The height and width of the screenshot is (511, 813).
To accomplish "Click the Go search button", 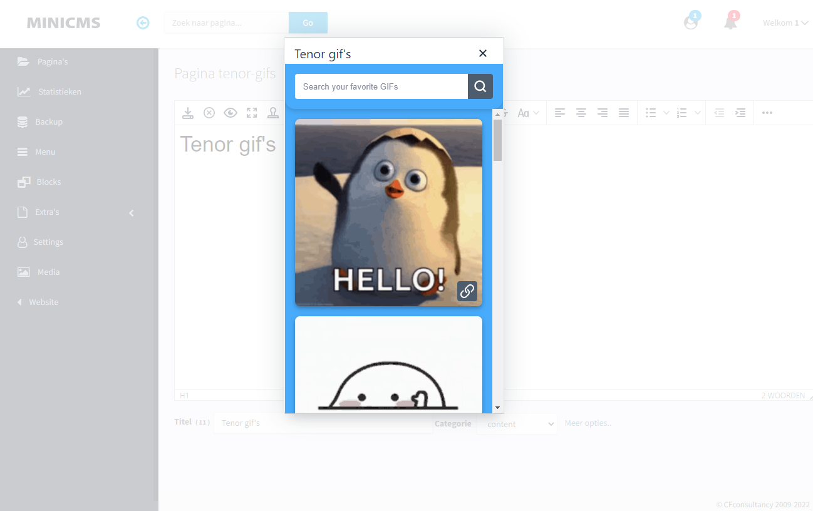I will (x=308, y=23).
